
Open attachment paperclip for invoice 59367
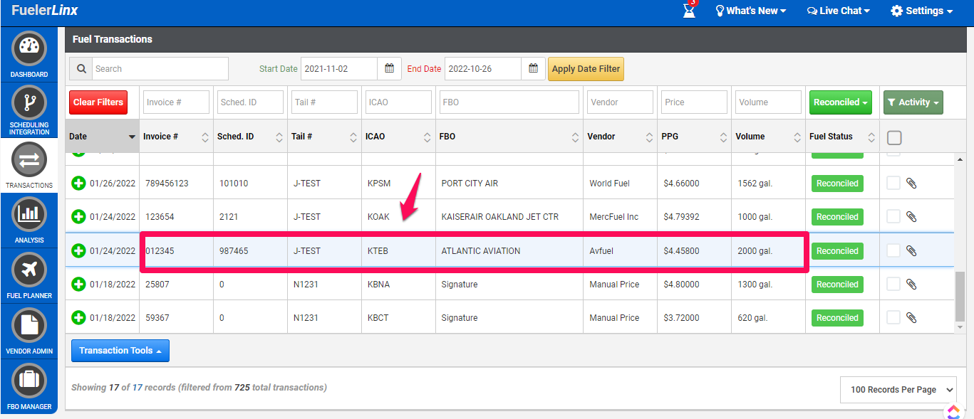point(911,318)
